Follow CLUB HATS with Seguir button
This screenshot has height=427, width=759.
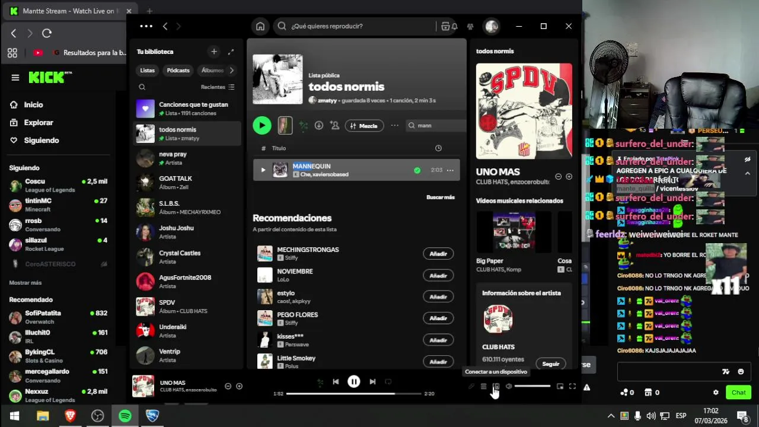click(x=551, y=364)
